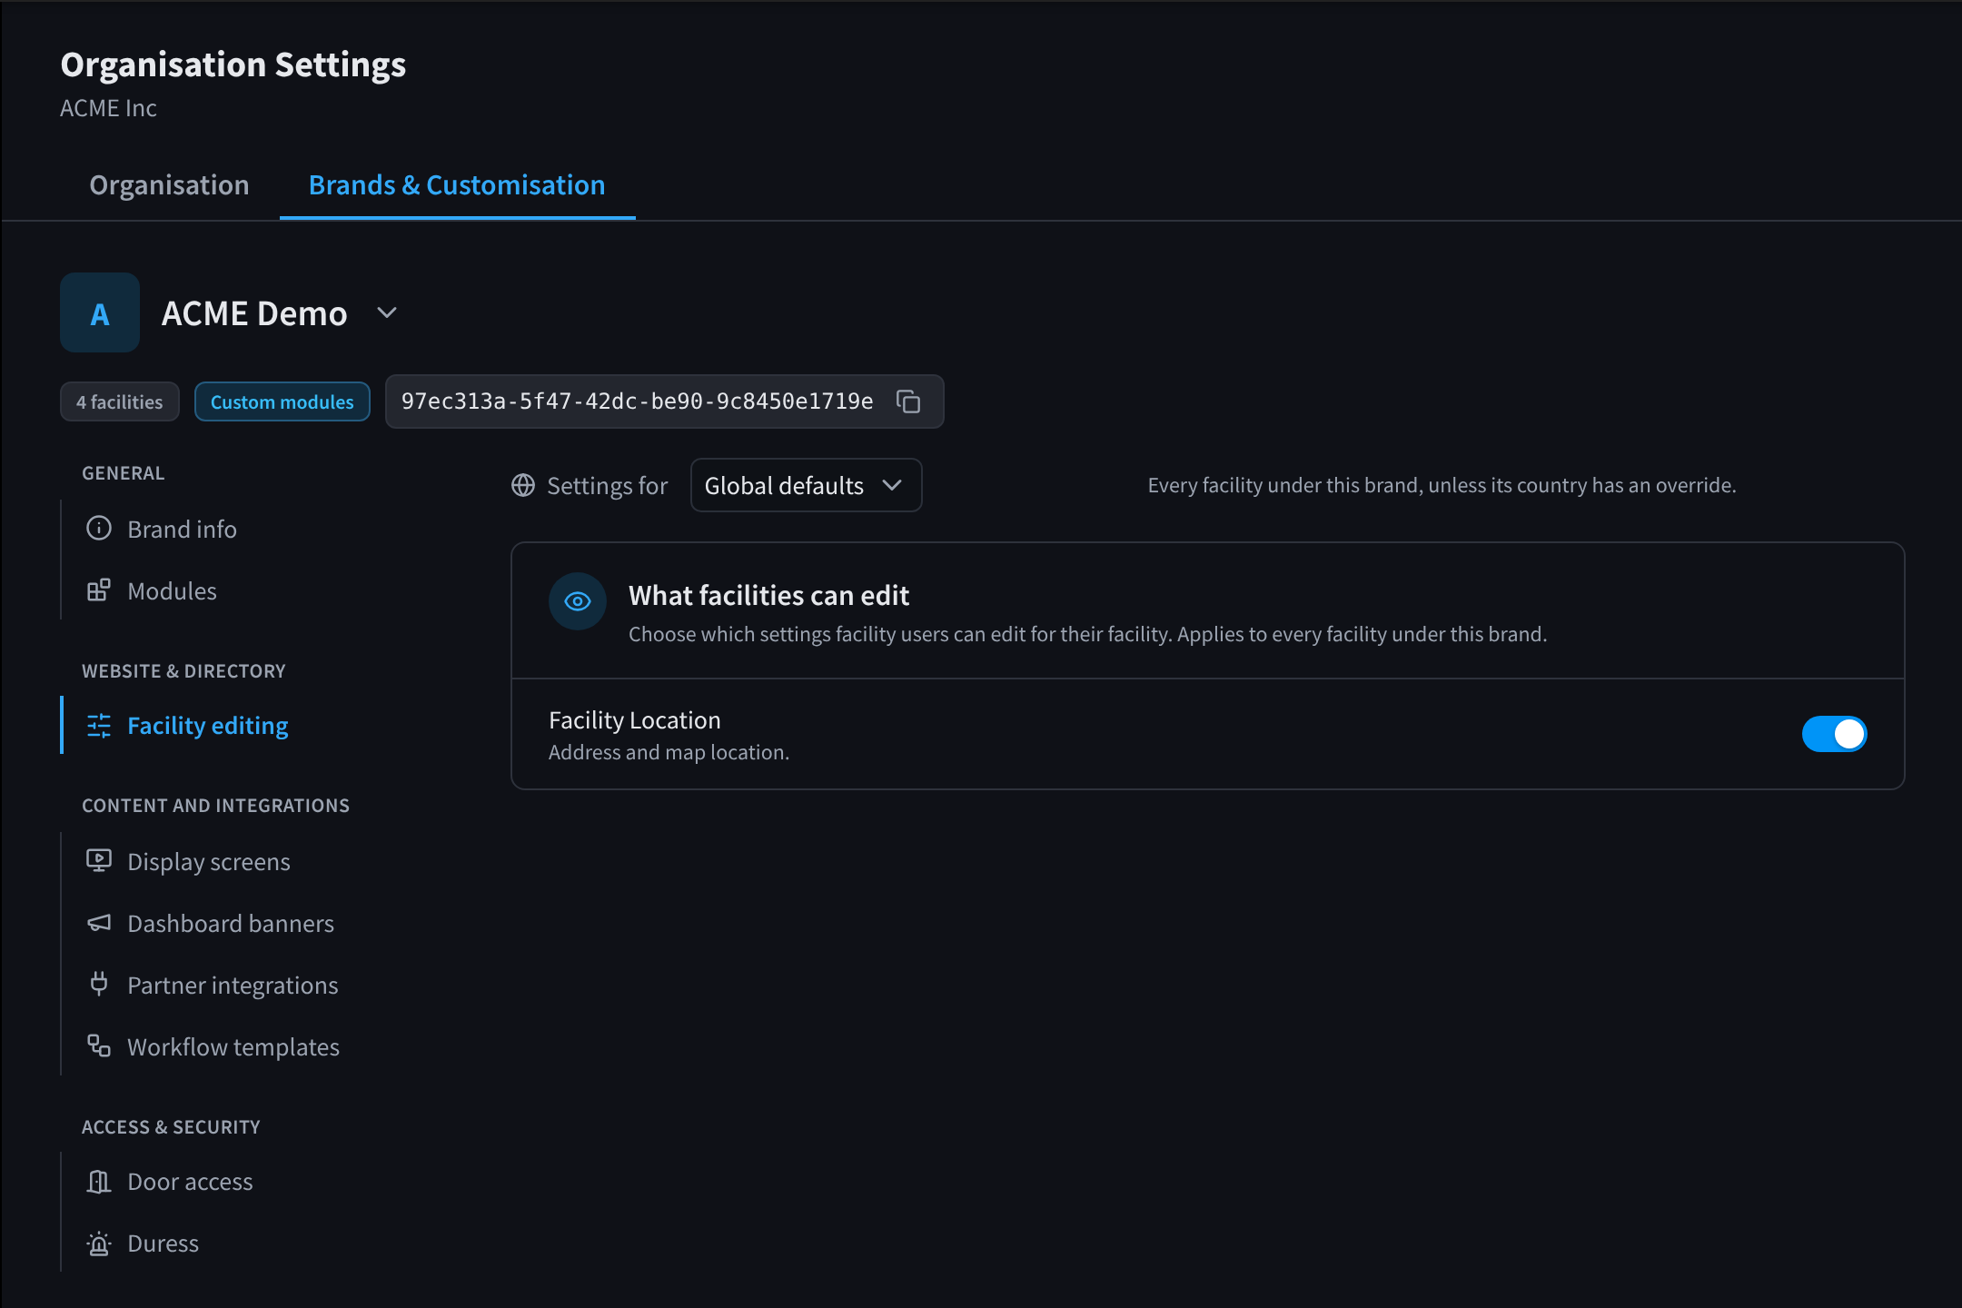Select the Brands & Customisation tab
1962x1308 pixels.
(x=457, y=185)
